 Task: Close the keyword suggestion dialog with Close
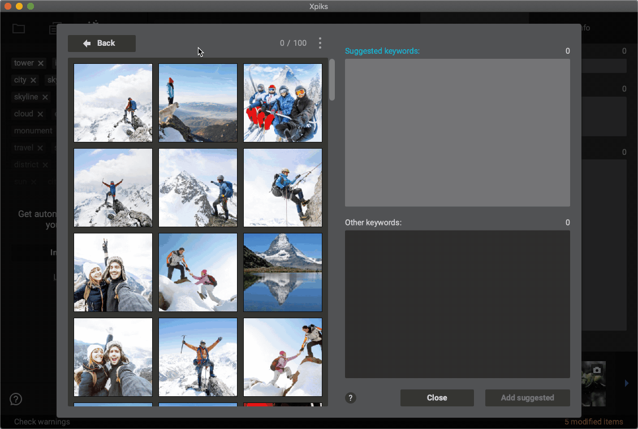click(x=437, y=398)
